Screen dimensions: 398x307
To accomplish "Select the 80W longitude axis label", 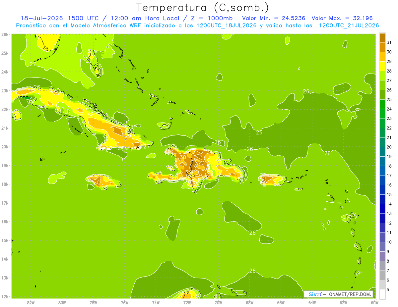I will pos(62,302).
